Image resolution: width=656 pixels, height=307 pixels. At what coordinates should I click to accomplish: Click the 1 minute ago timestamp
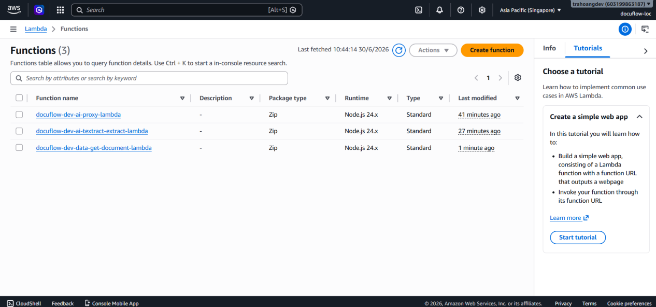point(476,148)
